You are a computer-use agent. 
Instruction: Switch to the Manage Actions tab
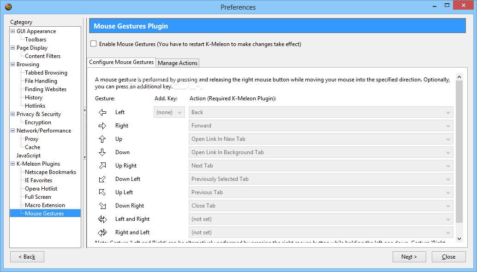click(178, 63)
